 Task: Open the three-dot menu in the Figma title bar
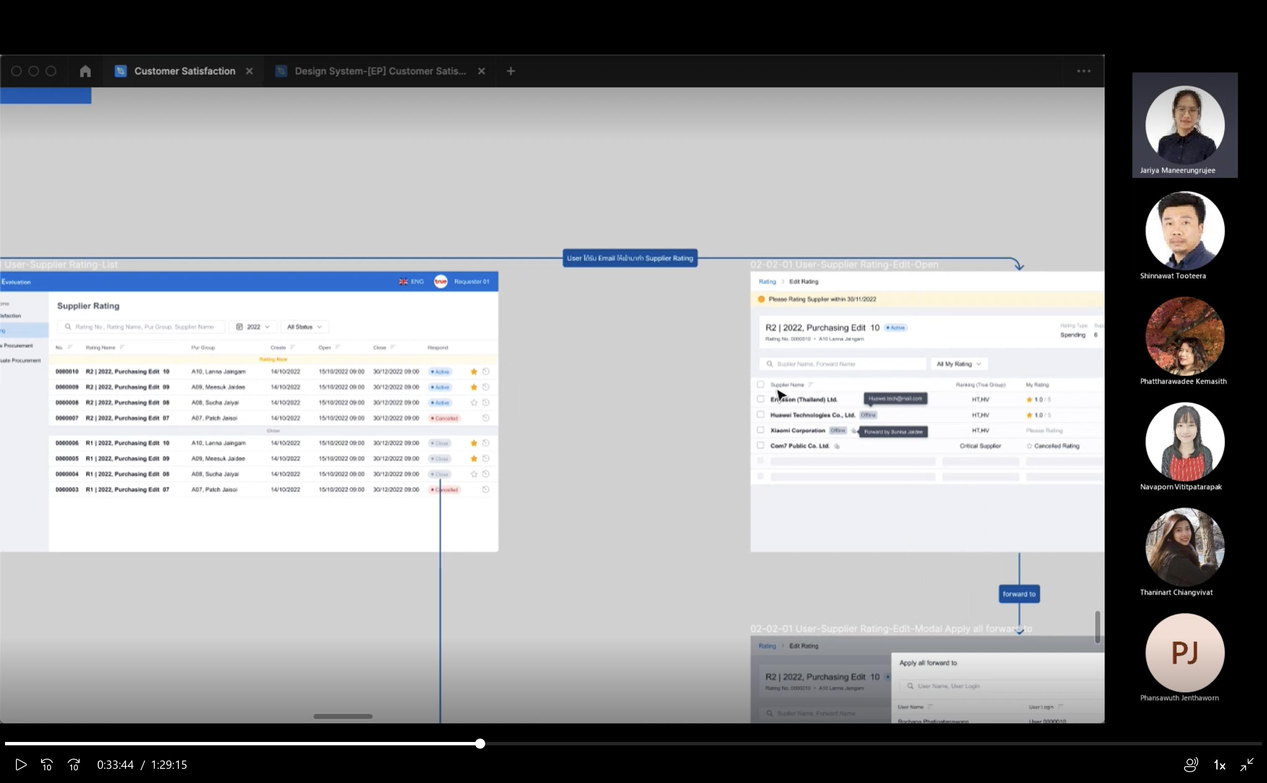[x=1083, y=71]
